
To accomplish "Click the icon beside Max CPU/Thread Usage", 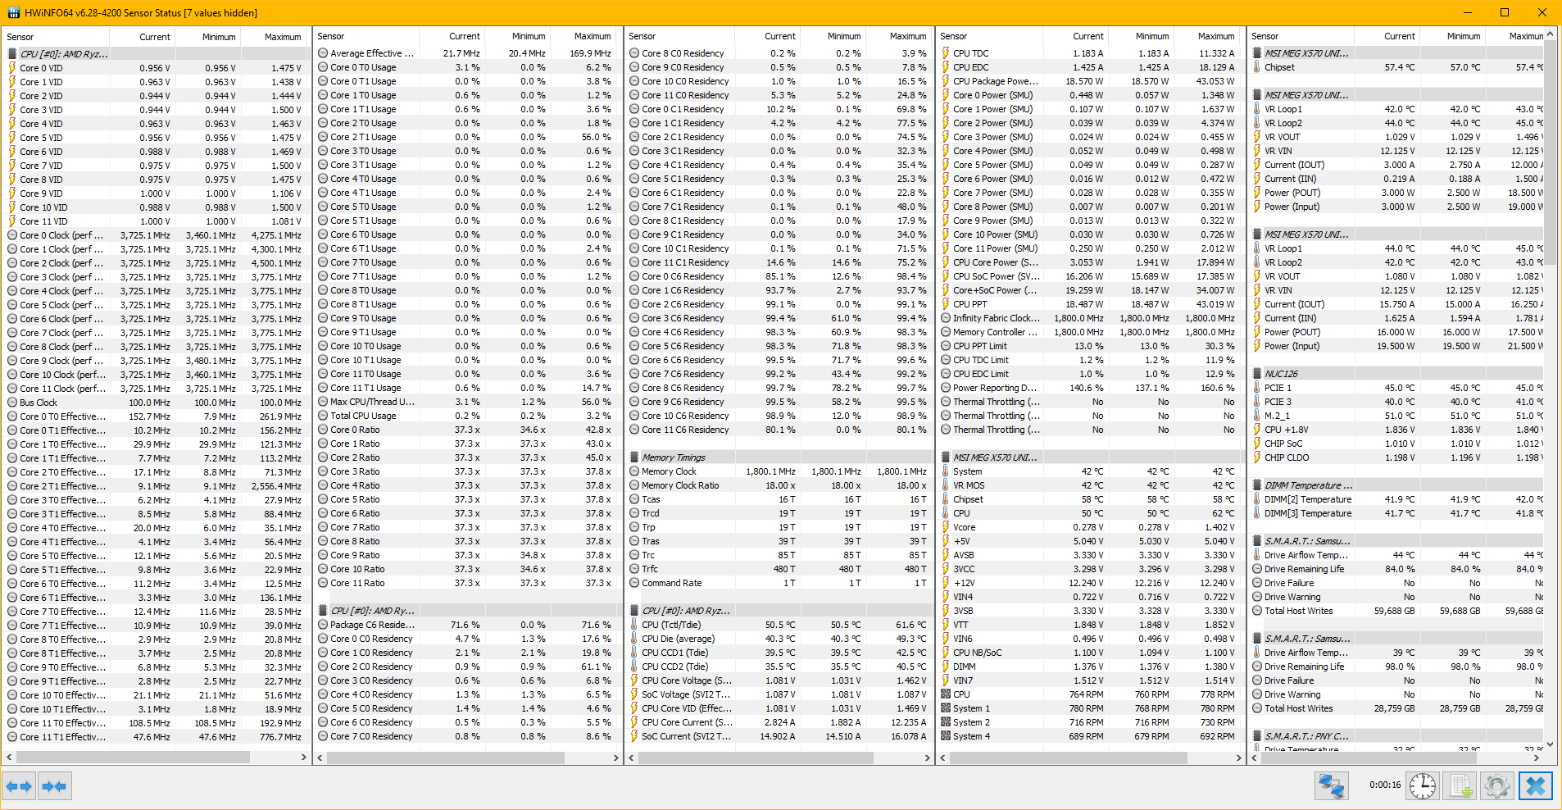I will click(x=323, y=402).
